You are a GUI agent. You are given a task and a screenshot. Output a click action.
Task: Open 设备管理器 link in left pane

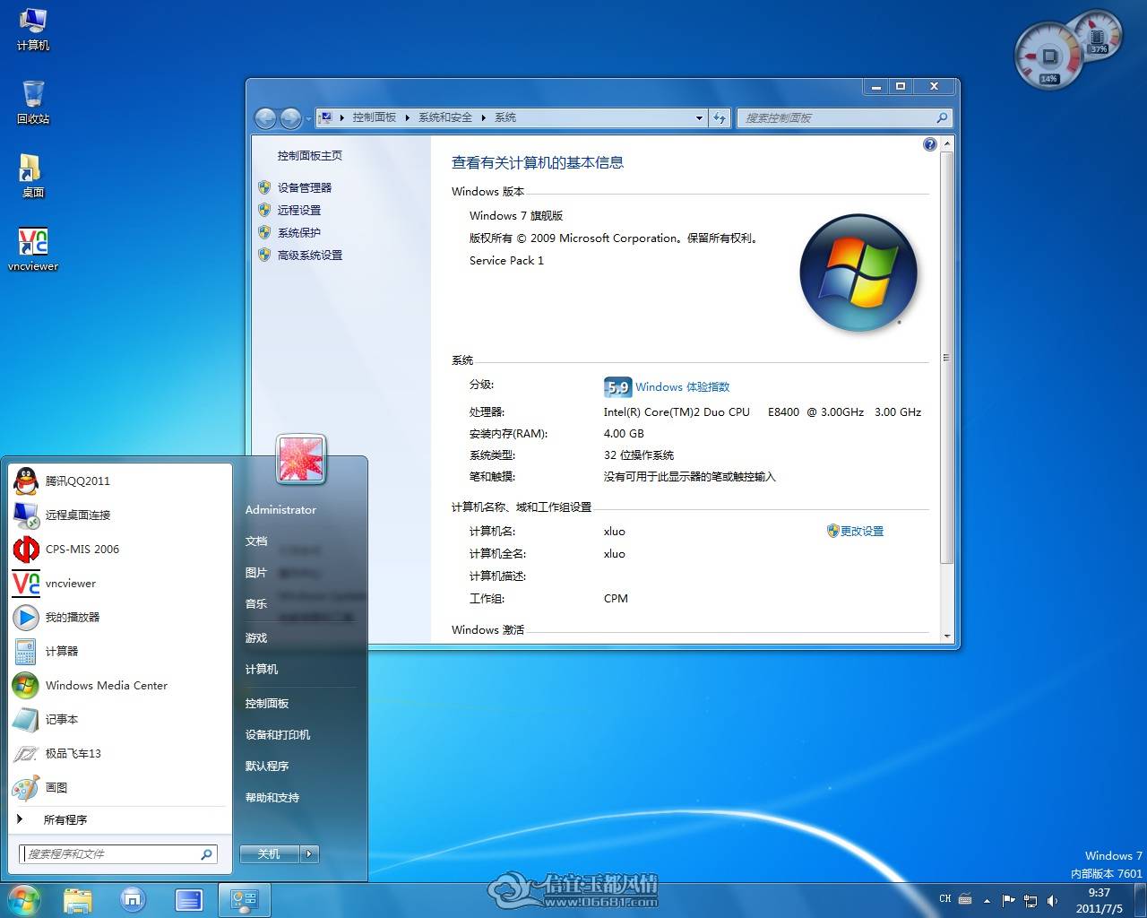[305, 187]
